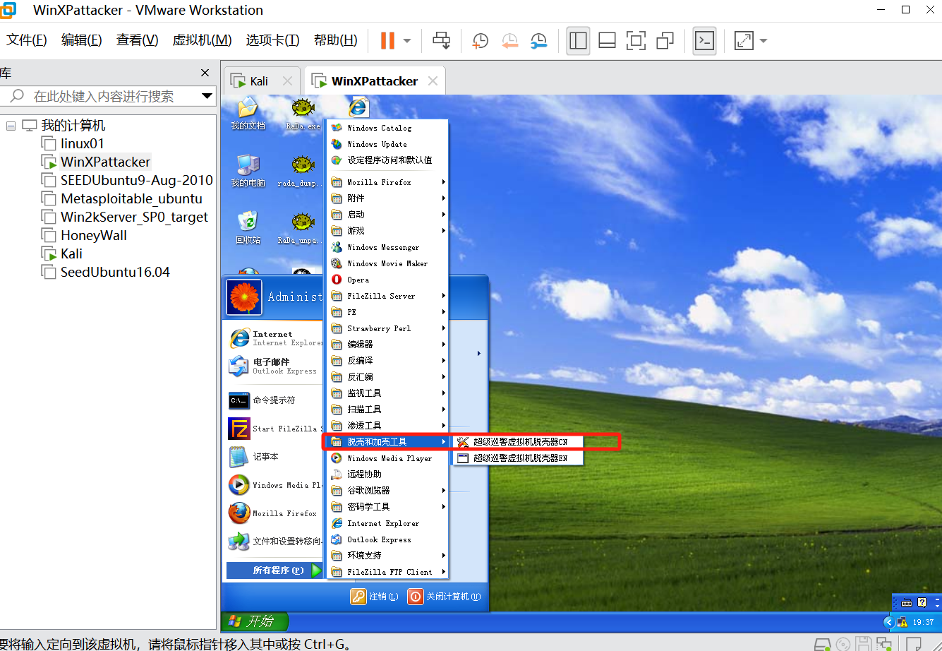The width and height of the screenshot is (942, 651).
Task: Expand the 游戏 submenu
Action: [386, 231]
